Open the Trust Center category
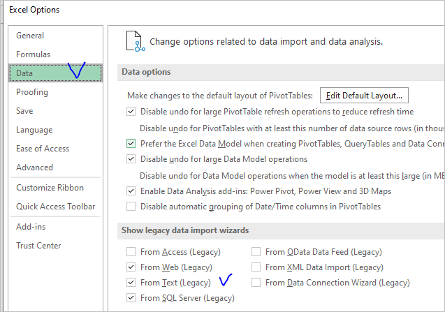 [x=39, y=246]
